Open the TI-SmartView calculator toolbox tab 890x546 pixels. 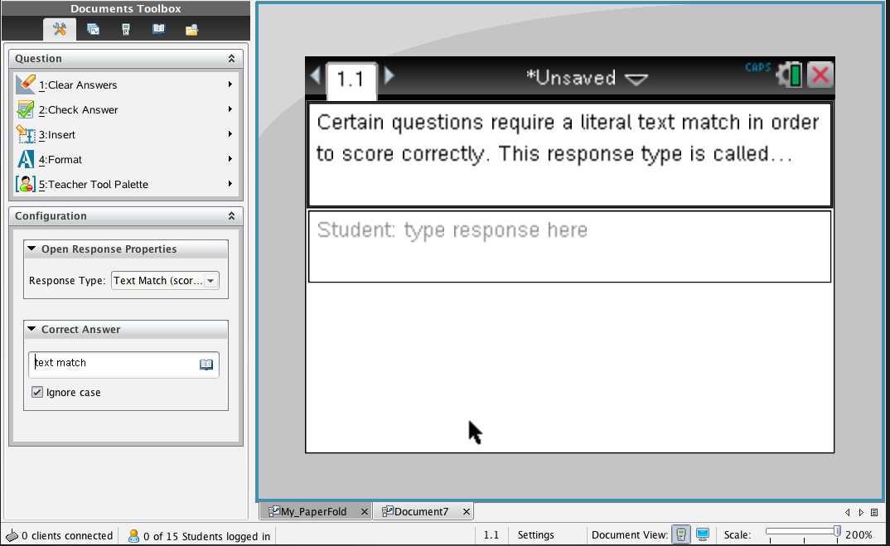[x=126, y=30]
